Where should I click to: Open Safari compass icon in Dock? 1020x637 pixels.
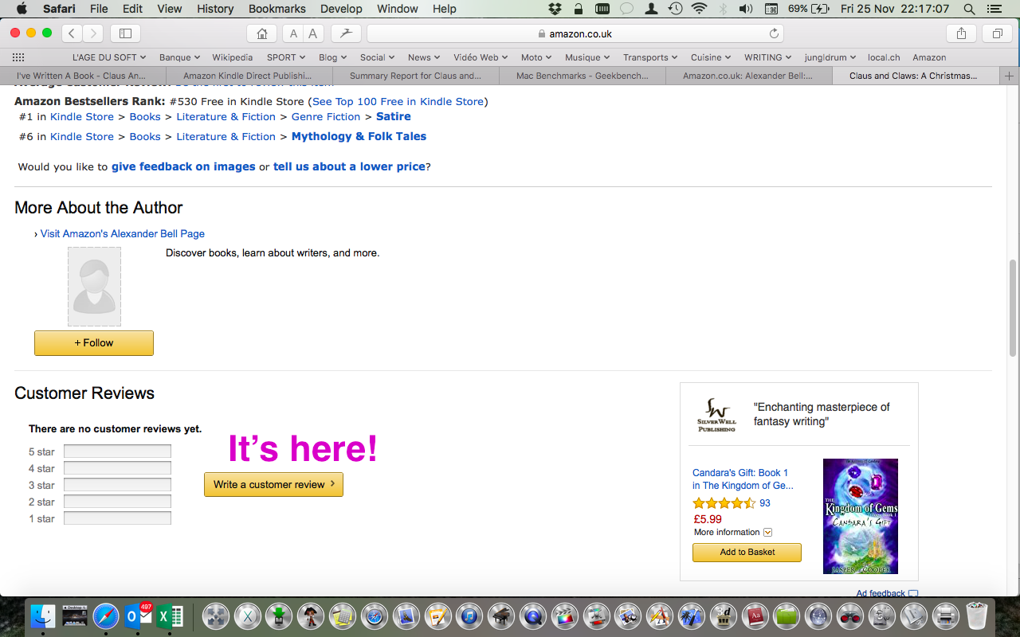(x=106, y=616)
